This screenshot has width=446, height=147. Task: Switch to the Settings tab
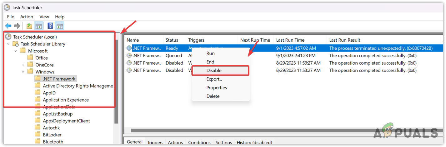point(224,143)
